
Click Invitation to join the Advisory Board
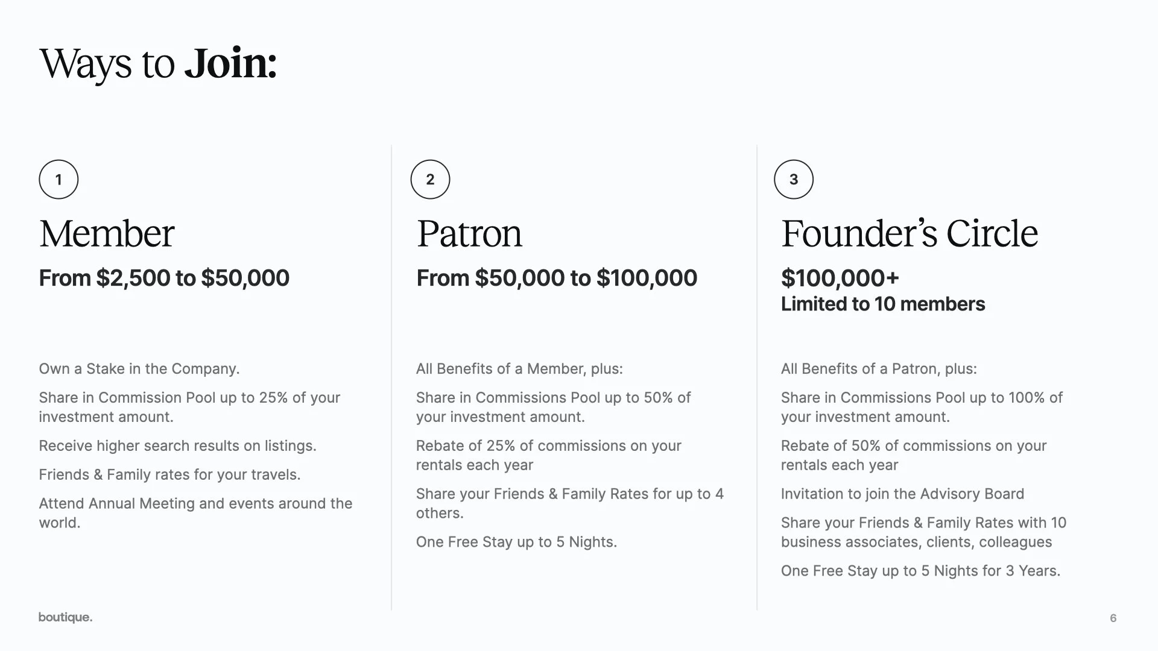(902, 494)
